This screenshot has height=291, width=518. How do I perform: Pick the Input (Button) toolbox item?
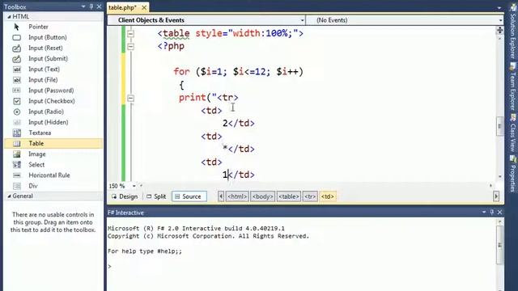(53, 37)
